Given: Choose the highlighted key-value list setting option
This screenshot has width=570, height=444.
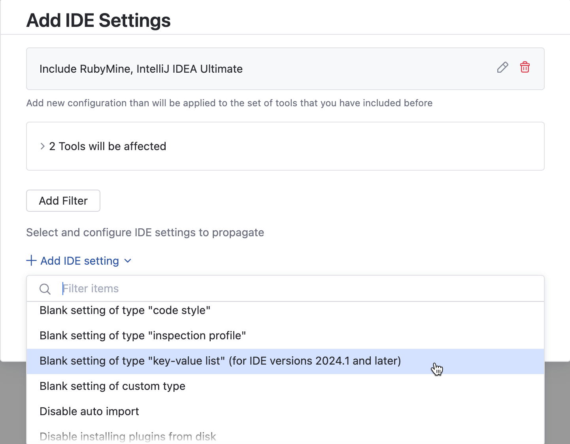Looking at the screenshot, I should tap(220, 361).
